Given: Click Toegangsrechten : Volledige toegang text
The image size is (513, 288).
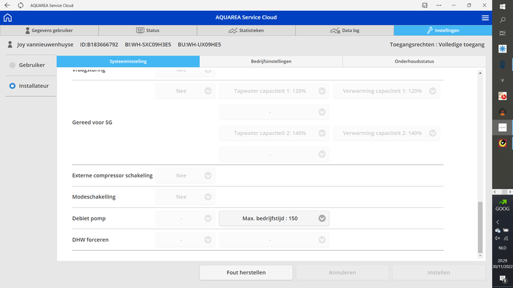Looking at the screenshot, I should (437, 44).
